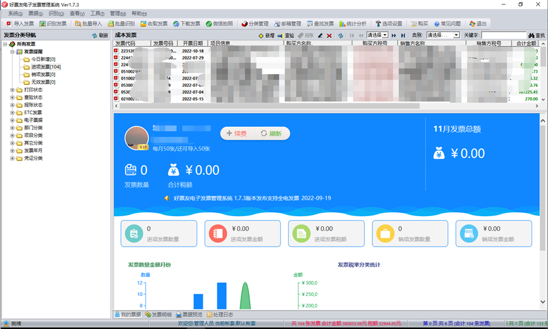
Task: Switch to 票据预览 bottom tab
Action: point(189,314)
